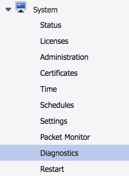
Task: Click the selected row's blue highlight bar
Action: pyautogui.click(x=64, y=153)
